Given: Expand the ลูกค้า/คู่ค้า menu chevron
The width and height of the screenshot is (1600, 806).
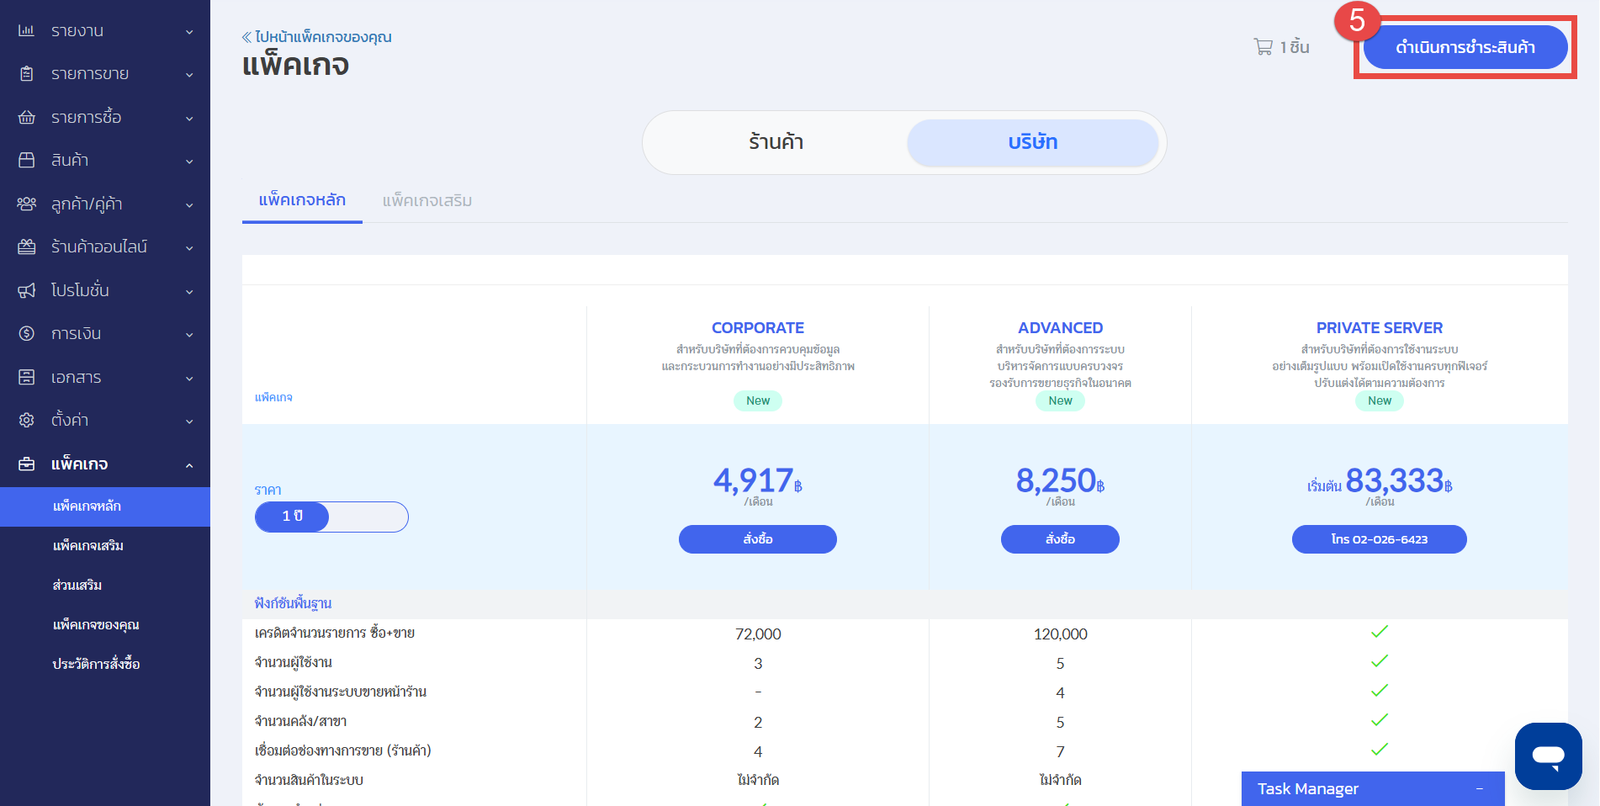Looking at the screenshot, I should tap(189, 205).
